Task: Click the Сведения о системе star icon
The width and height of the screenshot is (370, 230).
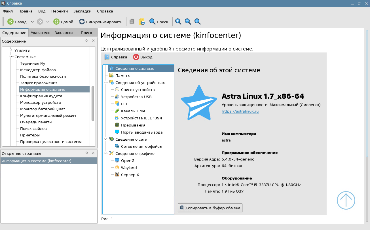Action: coord(111,68)
